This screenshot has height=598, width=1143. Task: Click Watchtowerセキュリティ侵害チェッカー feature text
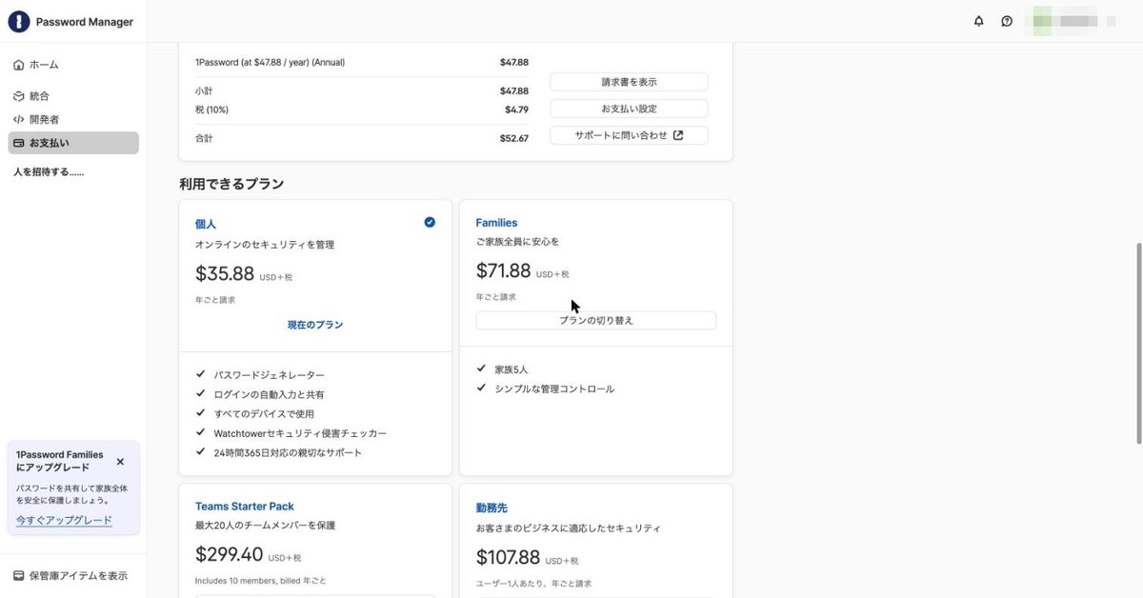pyautogui.click(x=300, y=433)
